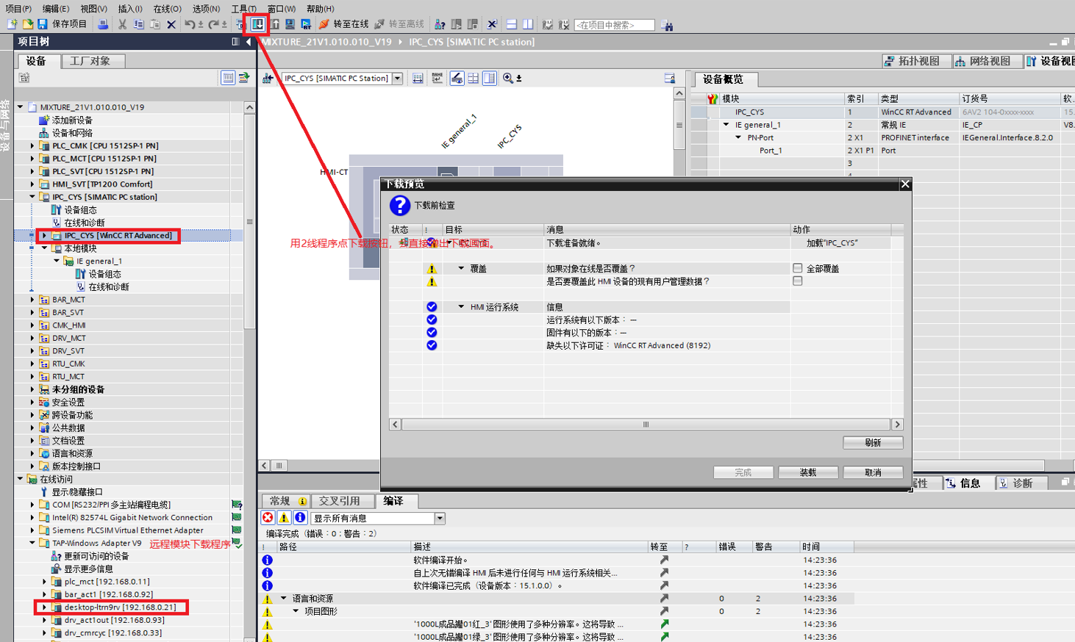Collapse the 覆盖 group in download preview
The height and width of the screenshot is (642, 1075).
click(x=461, y=268)
